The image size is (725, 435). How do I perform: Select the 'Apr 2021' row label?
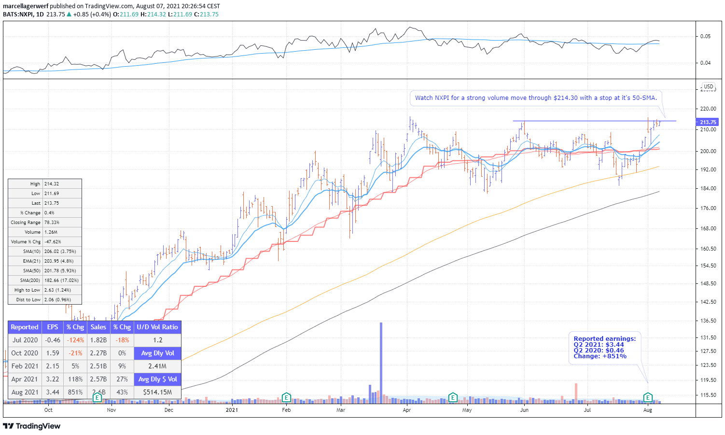[x=25, y=379]
